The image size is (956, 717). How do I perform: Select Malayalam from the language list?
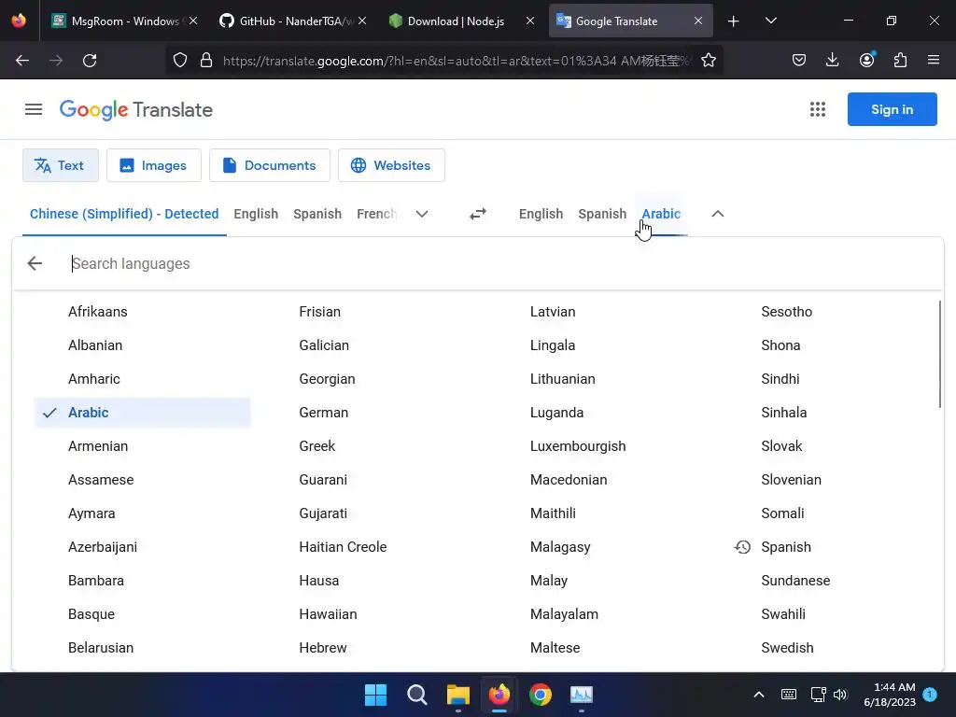point(564,614)
